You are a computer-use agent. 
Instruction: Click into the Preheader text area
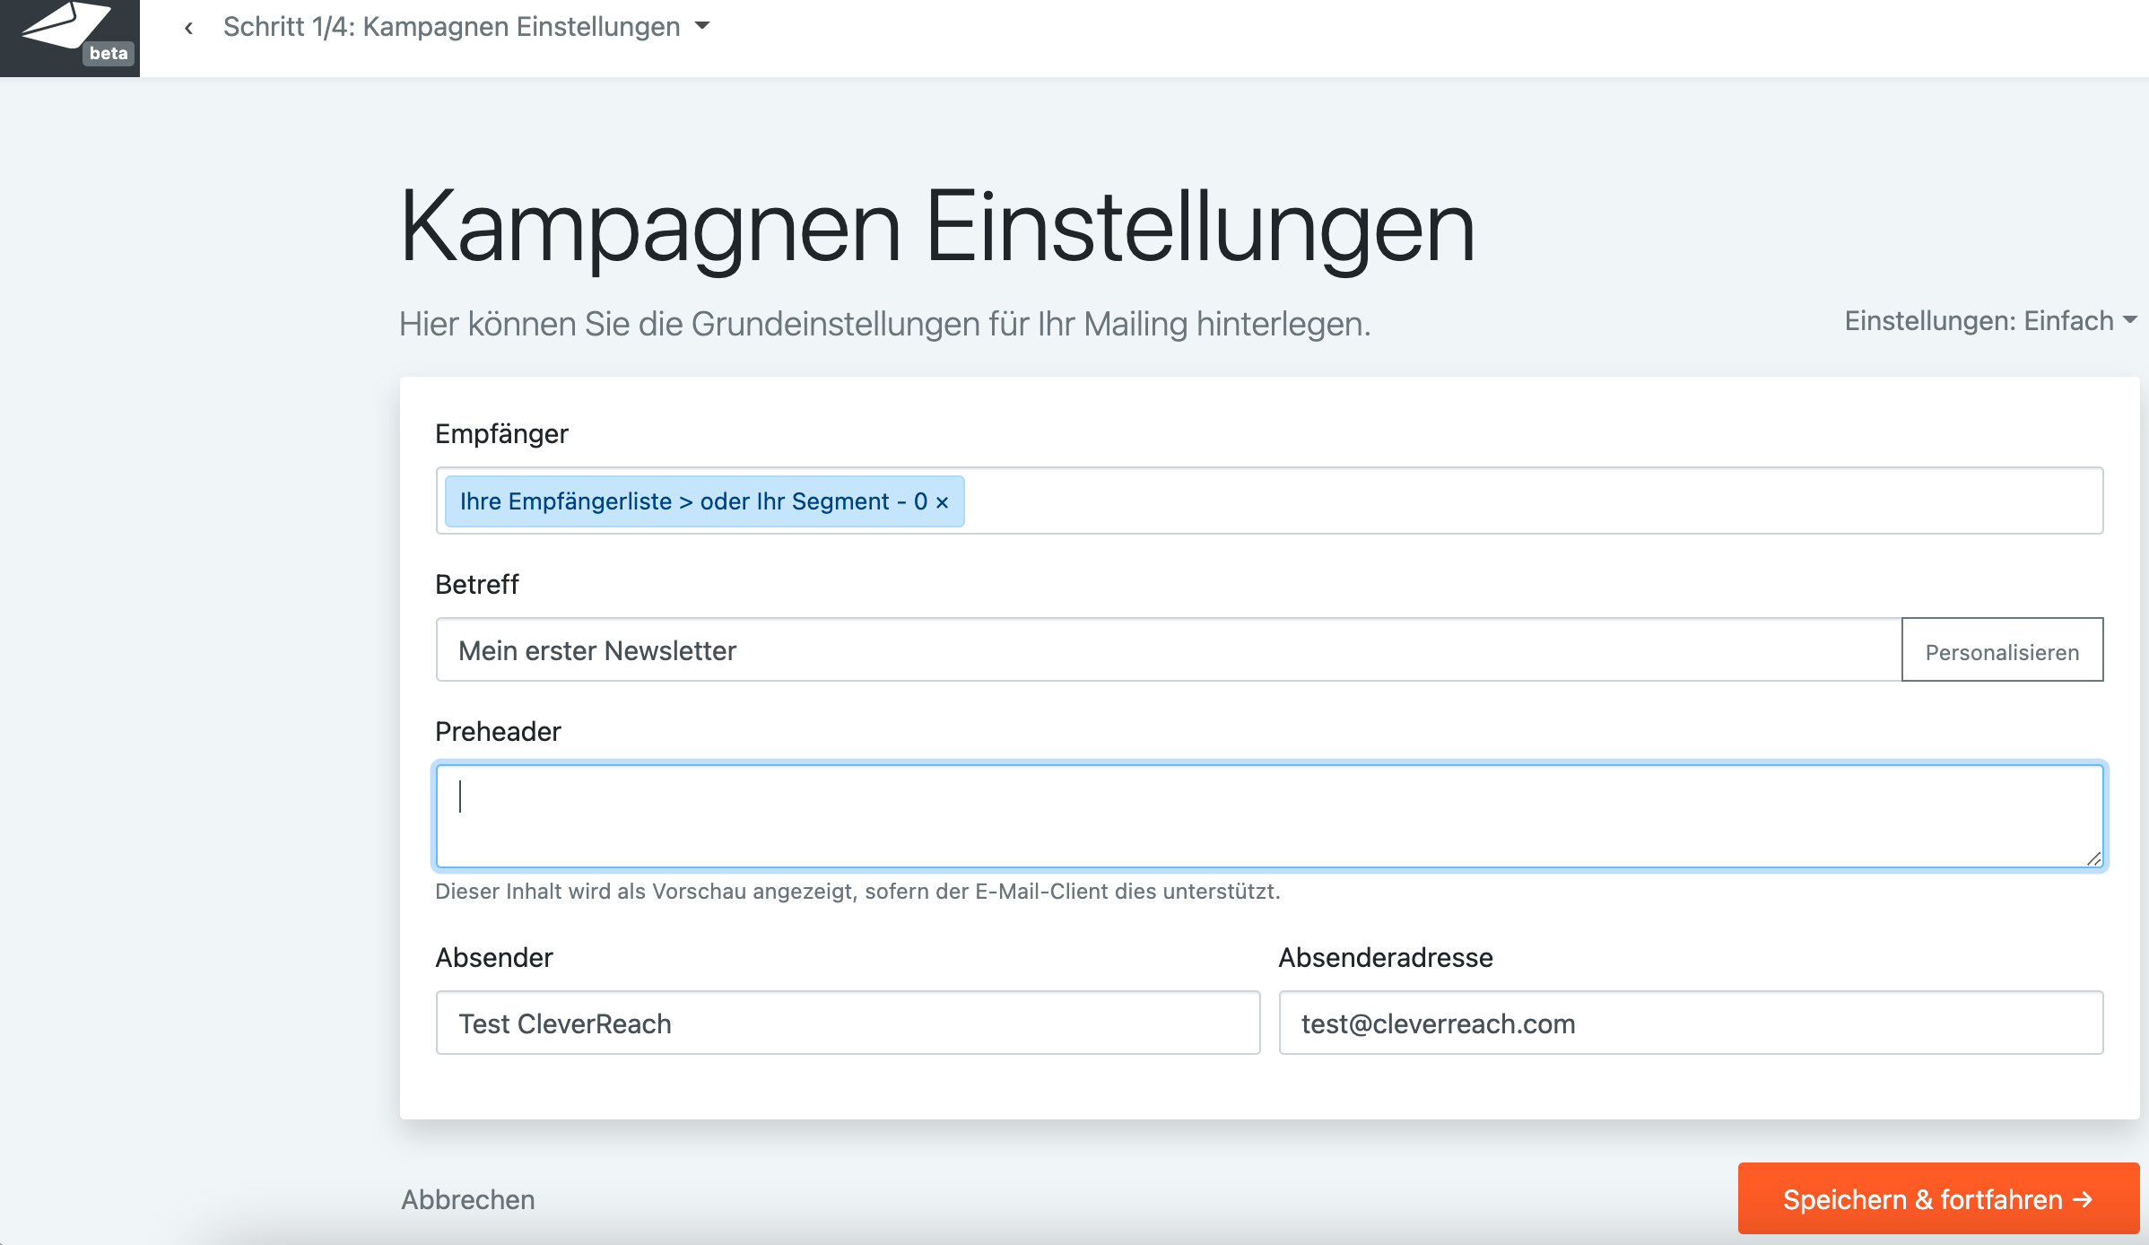tap(1256, 816)
